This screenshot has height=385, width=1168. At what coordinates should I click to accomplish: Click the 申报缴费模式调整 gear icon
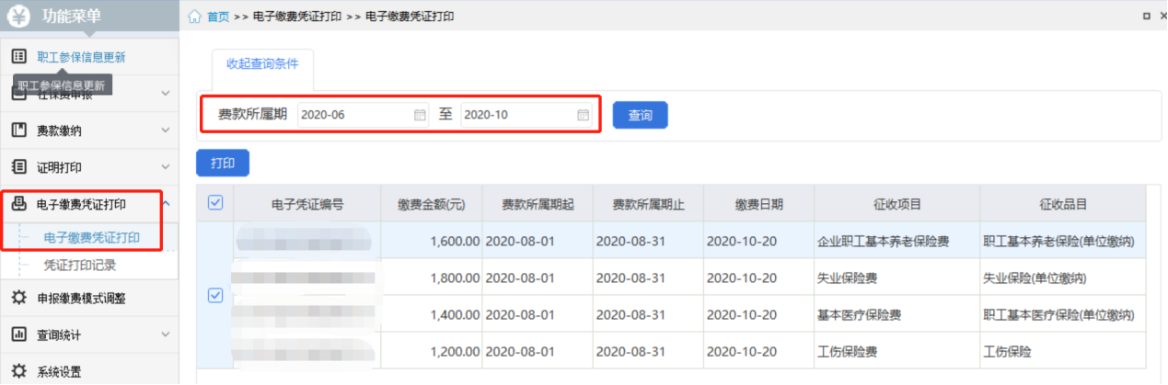click(18, 298)
